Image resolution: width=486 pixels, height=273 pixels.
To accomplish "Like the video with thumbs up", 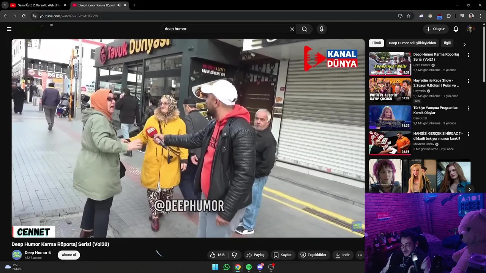I will [218, 255].
